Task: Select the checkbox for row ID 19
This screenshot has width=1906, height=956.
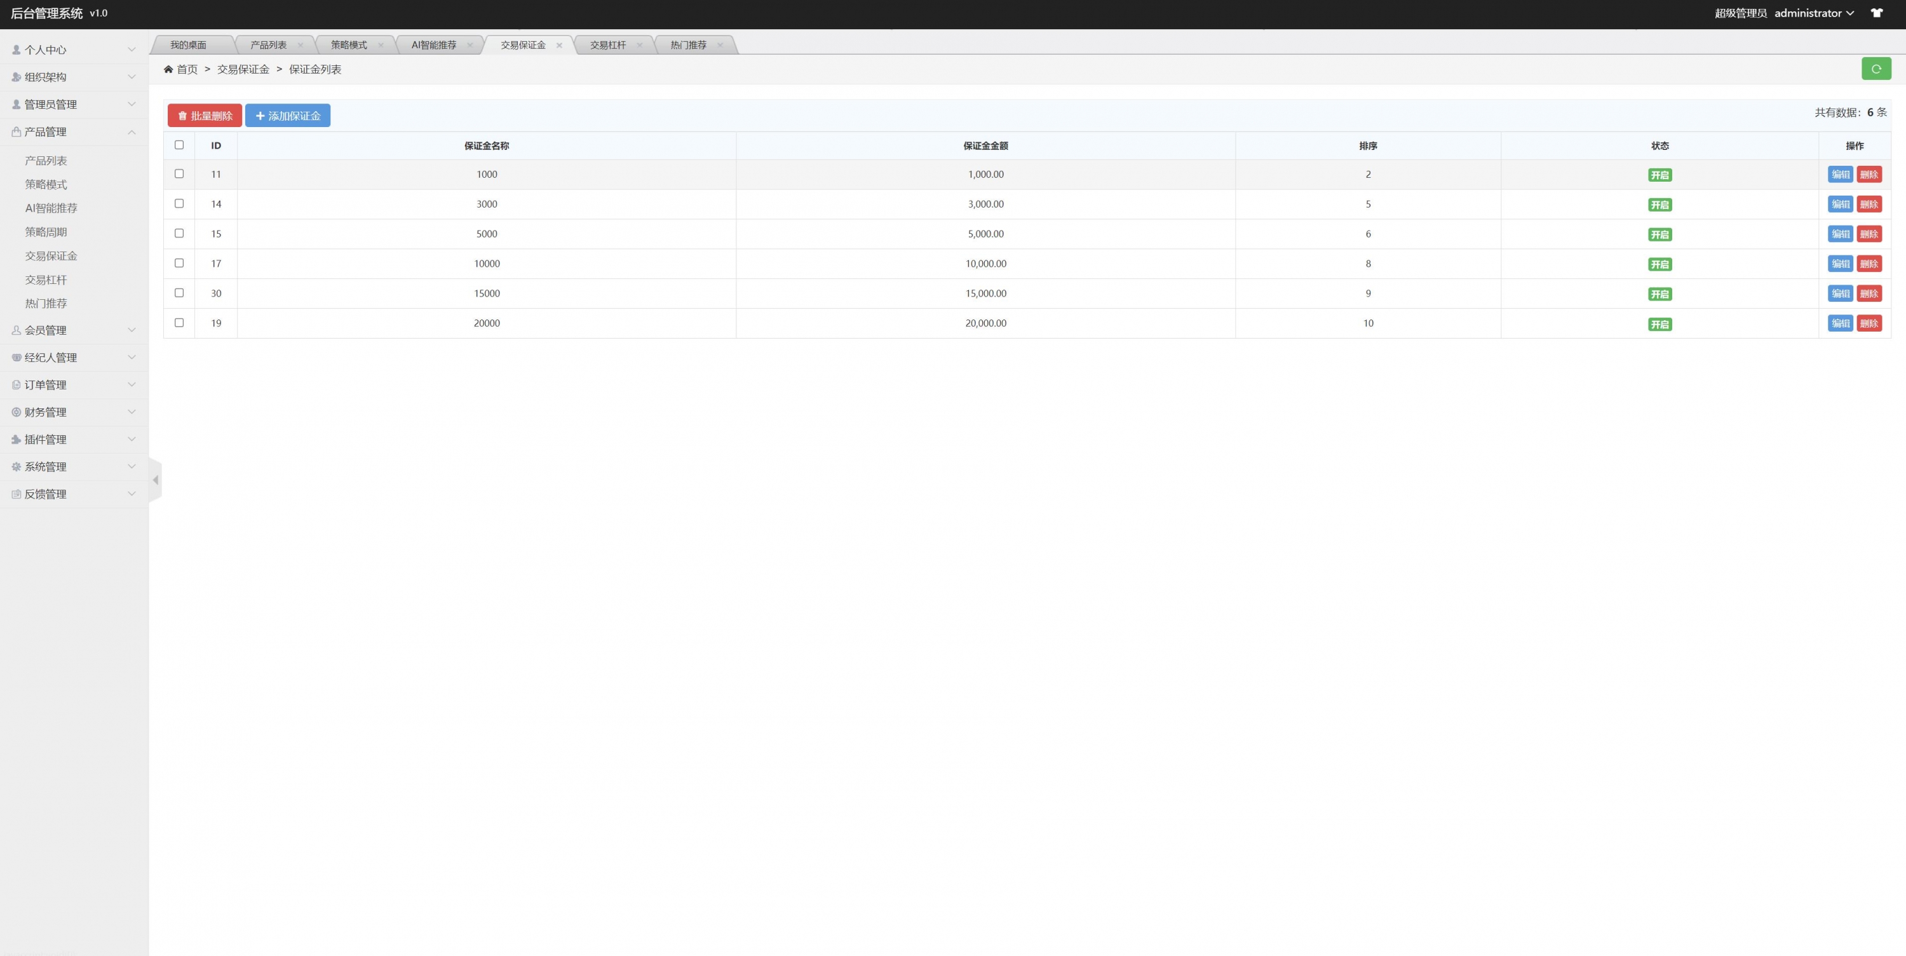Action: pos(179,323)
